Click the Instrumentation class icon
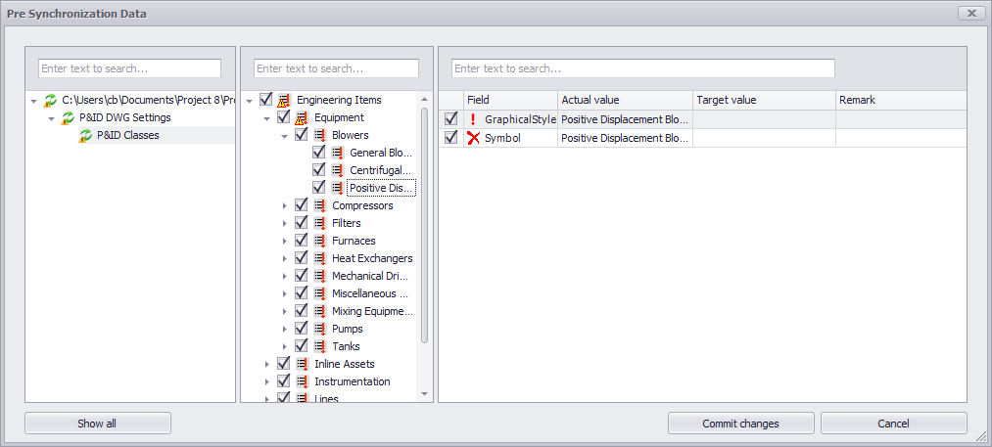Screen dimensions: 992x447 302,381
